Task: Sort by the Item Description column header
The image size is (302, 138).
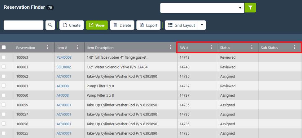Action: (x=100, y=48)
